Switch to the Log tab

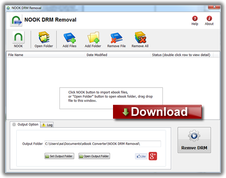pos(47,125)
